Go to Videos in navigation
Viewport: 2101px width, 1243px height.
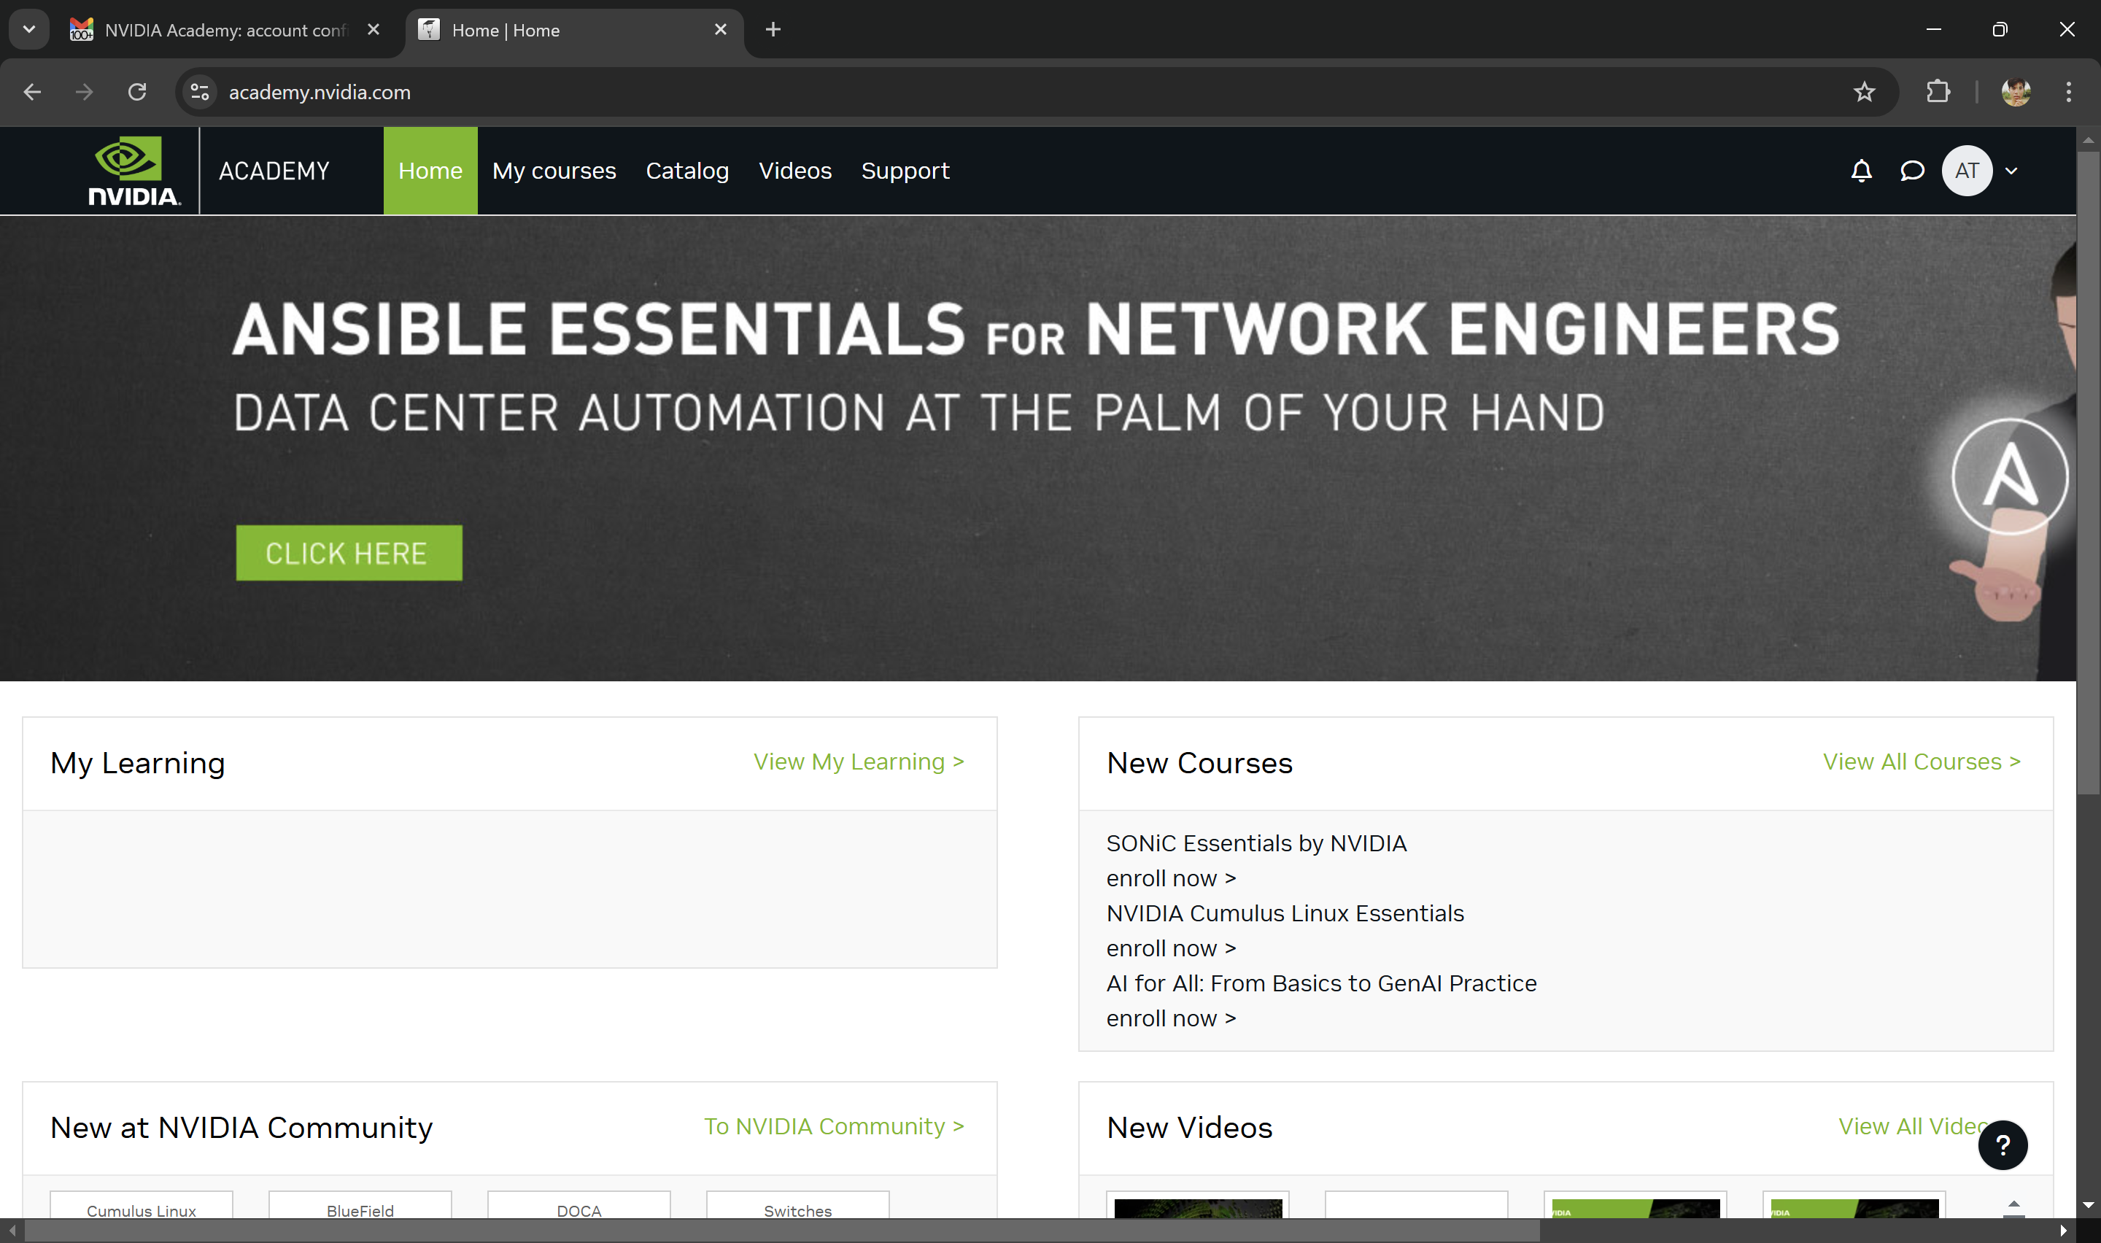(794, 171)
